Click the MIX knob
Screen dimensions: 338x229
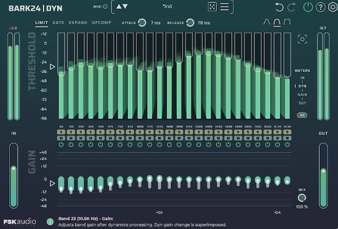tap(303, 197)
